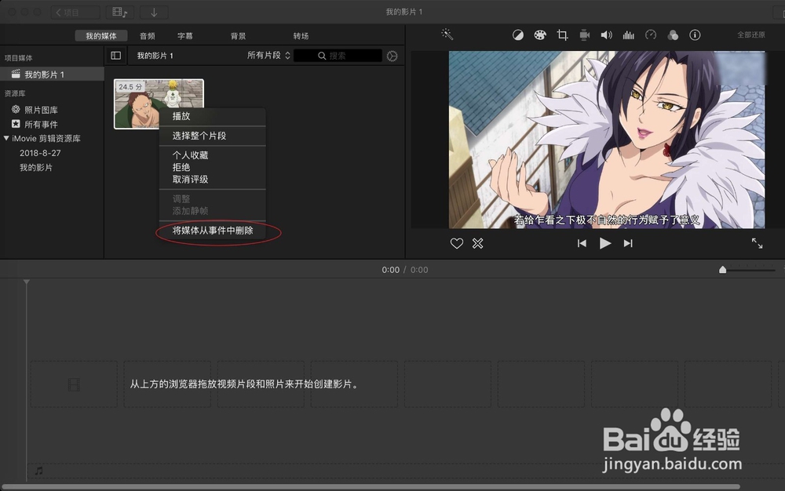Skip to next clip in viewer

click(628, 243)
